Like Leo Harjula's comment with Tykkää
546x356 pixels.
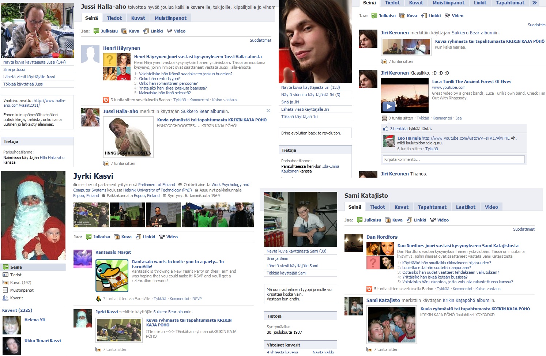point(432,149)
